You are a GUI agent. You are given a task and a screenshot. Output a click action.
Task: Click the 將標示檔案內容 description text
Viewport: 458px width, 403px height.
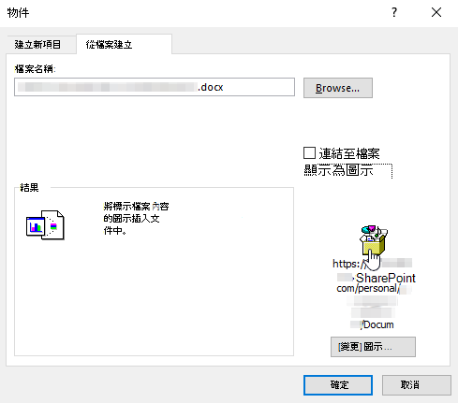136,218
